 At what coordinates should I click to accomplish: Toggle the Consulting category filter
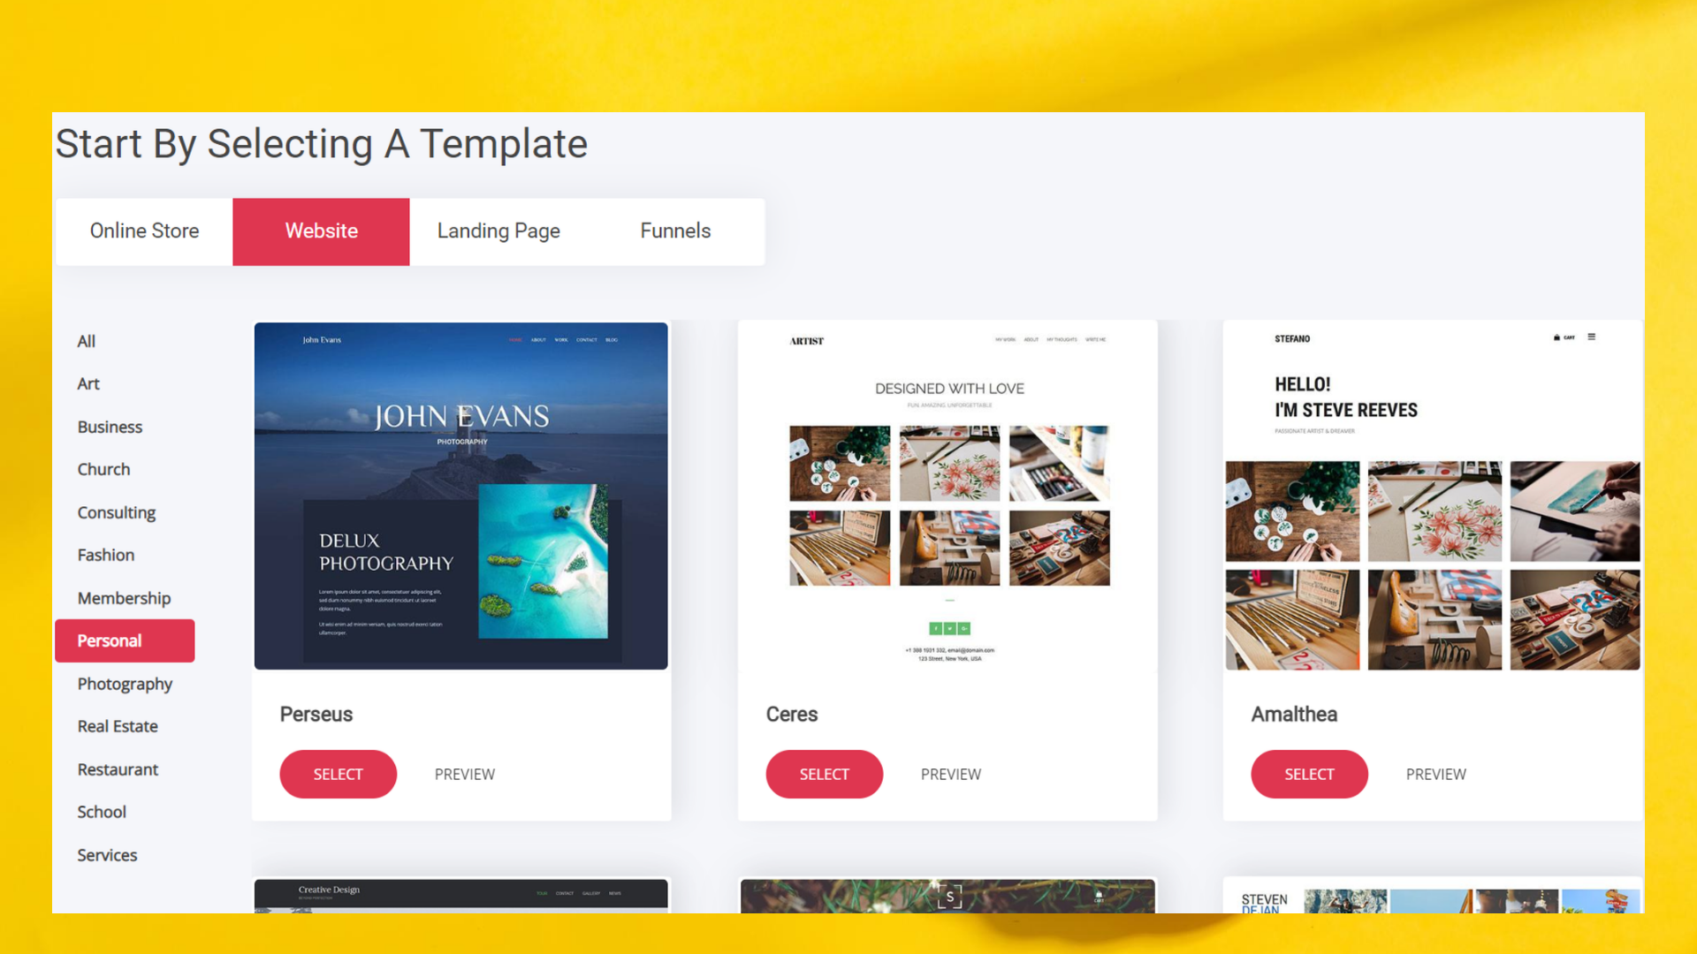(117, 511)
